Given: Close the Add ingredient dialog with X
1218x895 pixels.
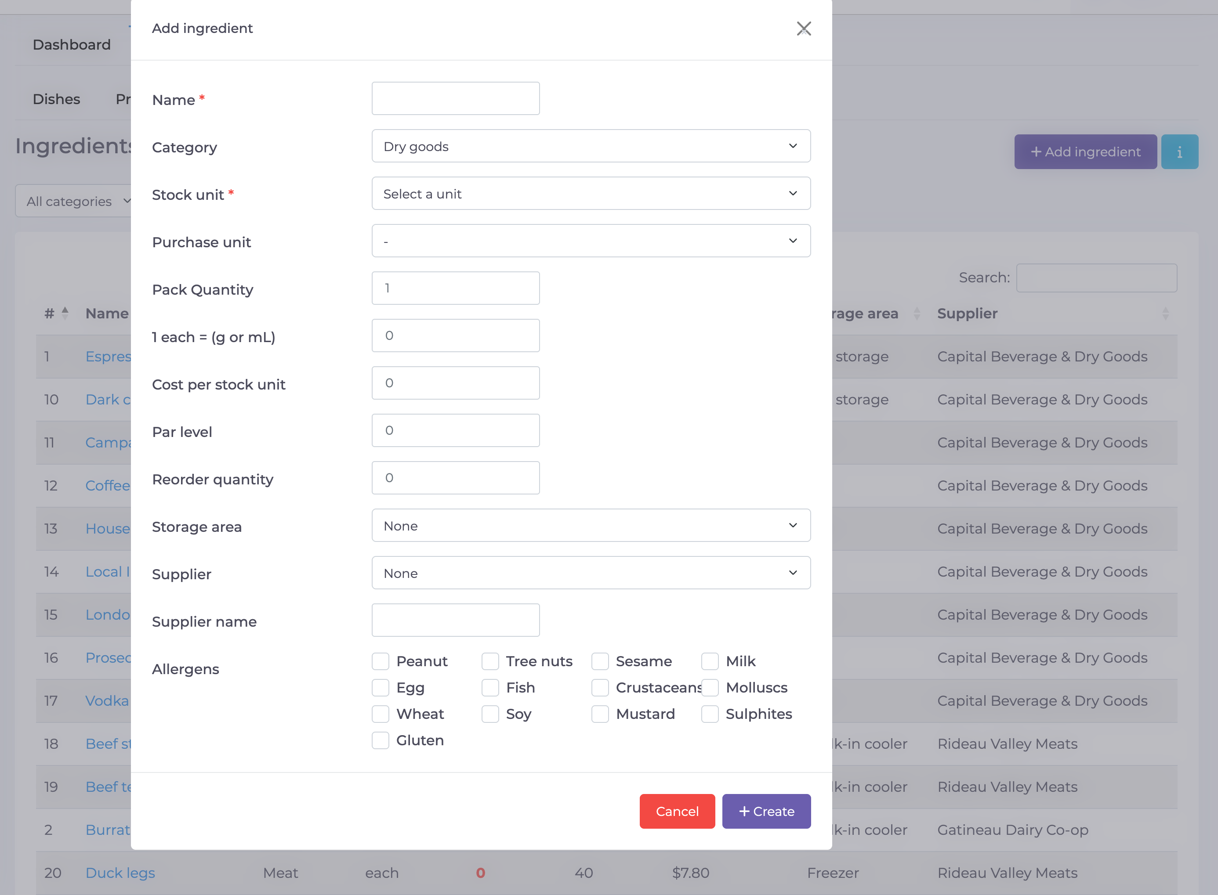Looking at the screenshot, I should click(803, 28).
